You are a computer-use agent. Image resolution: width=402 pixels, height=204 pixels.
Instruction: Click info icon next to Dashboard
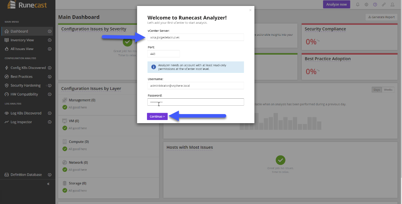pyautogui.click(x=50, y=31)
